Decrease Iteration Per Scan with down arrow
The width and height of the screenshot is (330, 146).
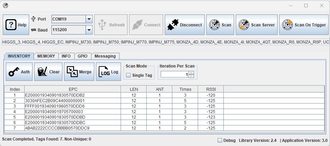point(191,76)
